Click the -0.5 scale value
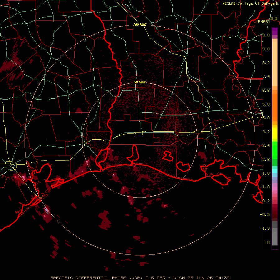 pos(265,215)
